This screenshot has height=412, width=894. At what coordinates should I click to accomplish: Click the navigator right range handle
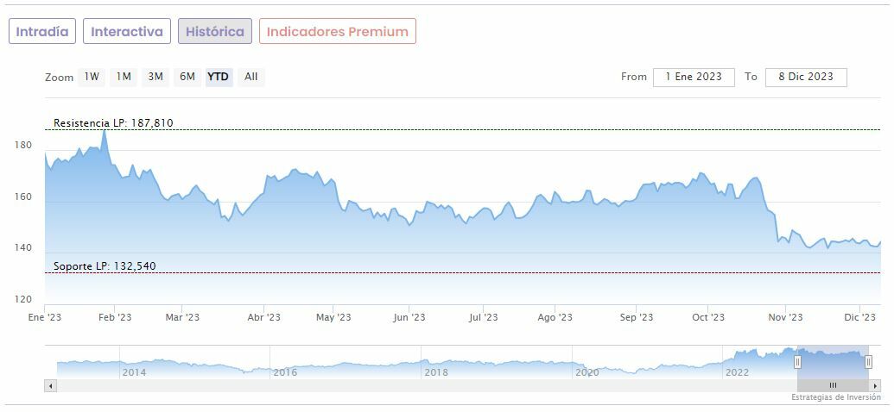pos(868,362)
